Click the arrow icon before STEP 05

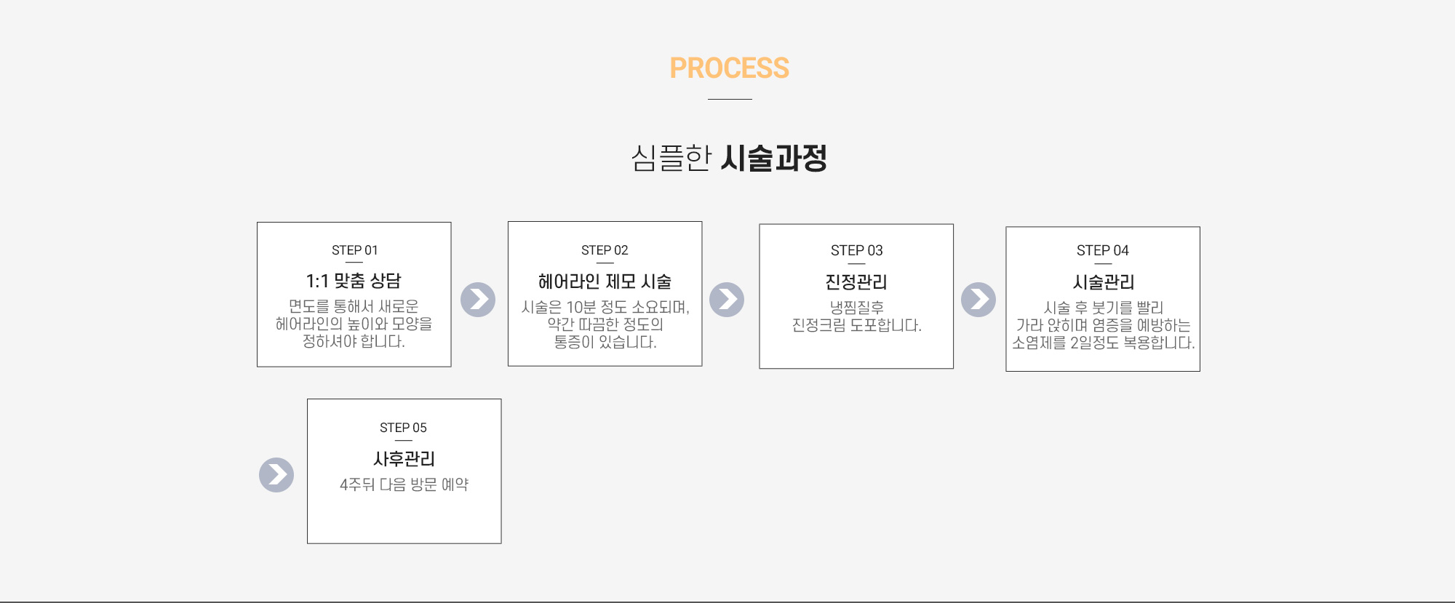coord(276,475)
